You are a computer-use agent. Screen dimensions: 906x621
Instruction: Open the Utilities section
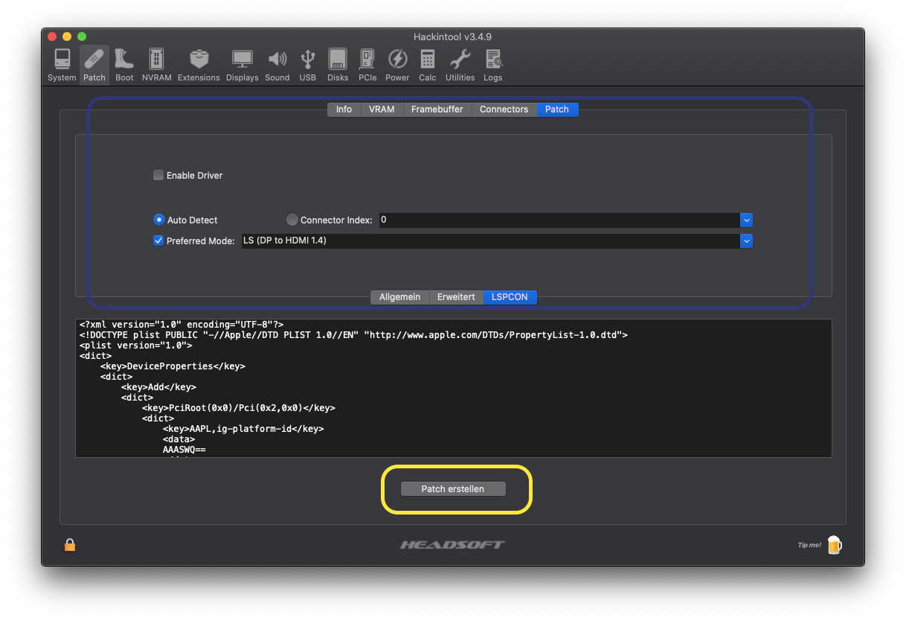[460, 65]
